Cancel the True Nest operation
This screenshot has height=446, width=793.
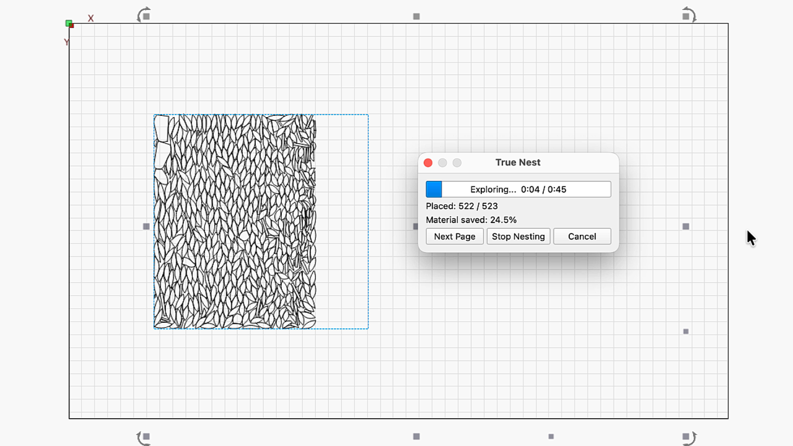pos(582,236)
